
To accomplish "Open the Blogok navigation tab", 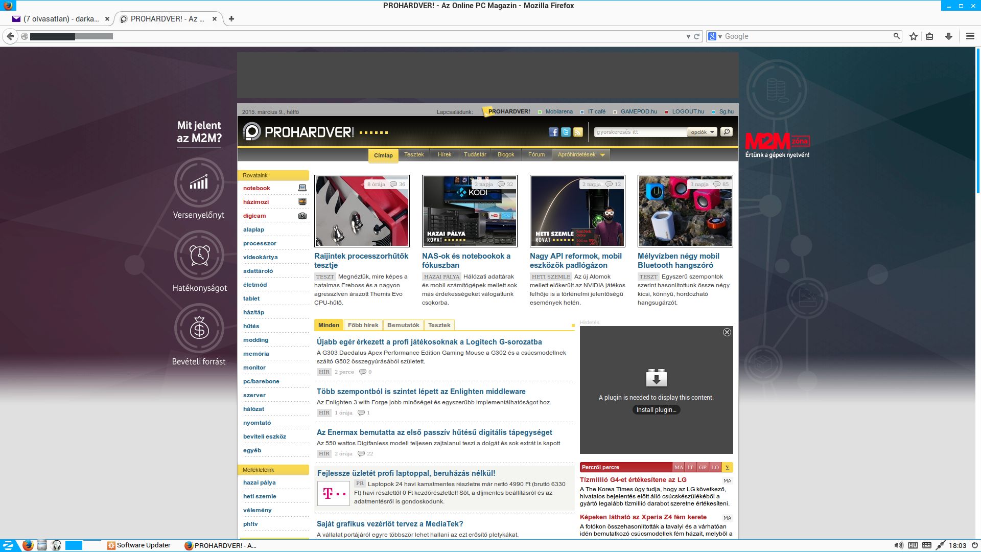I will (506, 155).
